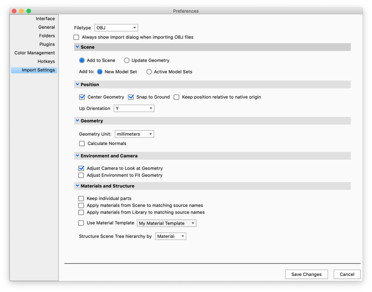Screen dimensions: 372x292
Task: Switch to the Hotkeys preferences tab
Action: tap(46, 61)
